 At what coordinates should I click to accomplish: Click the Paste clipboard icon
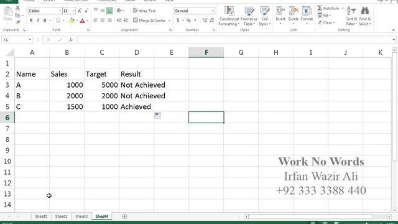(x=8, y=11)
